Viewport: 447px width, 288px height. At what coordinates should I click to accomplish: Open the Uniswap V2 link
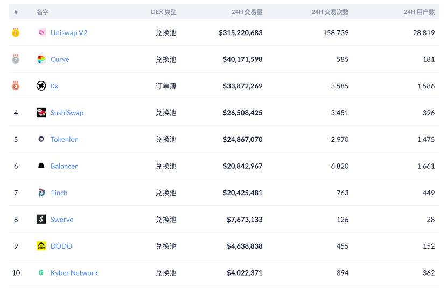(69, 32)
